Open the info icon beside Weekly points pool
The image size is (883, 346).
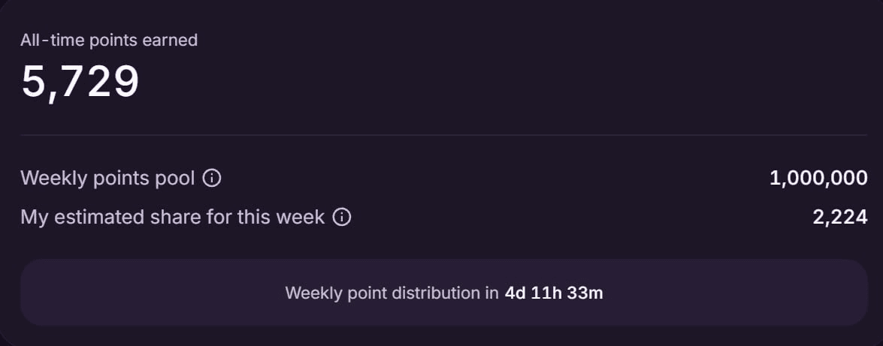(x=212, y=179)
